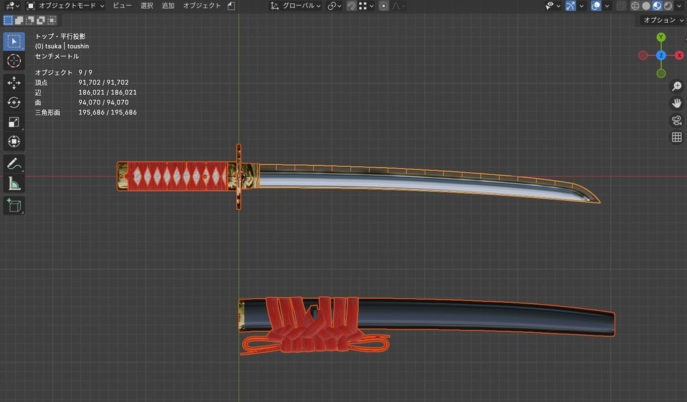Switch to material preview shading
The image size is (687, 402).
[657, 5]
